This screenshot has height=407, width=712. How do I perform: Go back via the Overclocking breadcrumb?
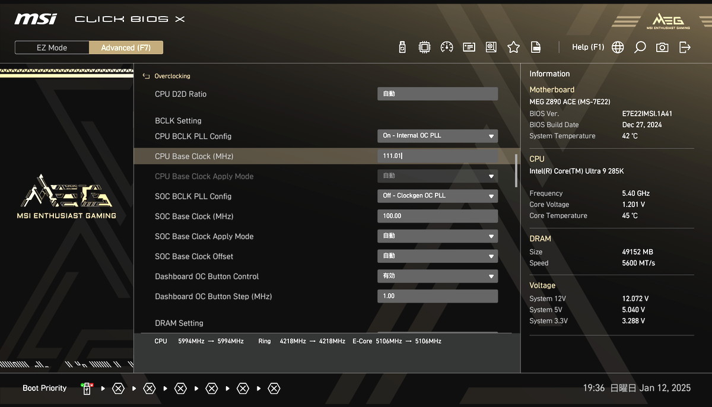pos(172,77)
